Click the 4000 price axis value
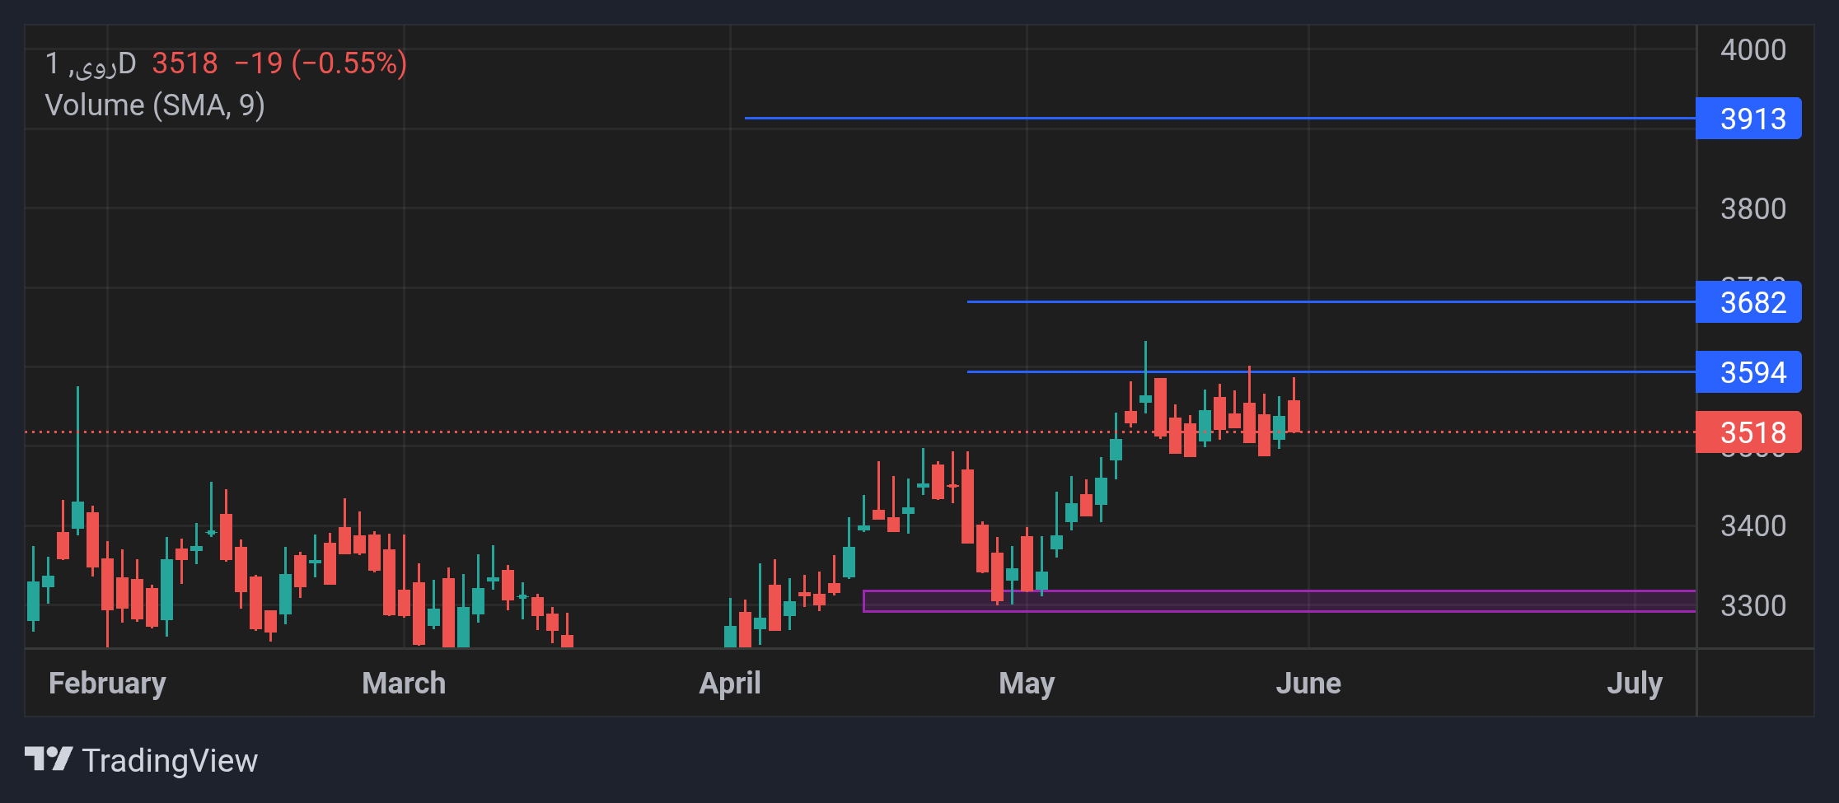The image size is (1839, 803). [x=1753, y=50]
